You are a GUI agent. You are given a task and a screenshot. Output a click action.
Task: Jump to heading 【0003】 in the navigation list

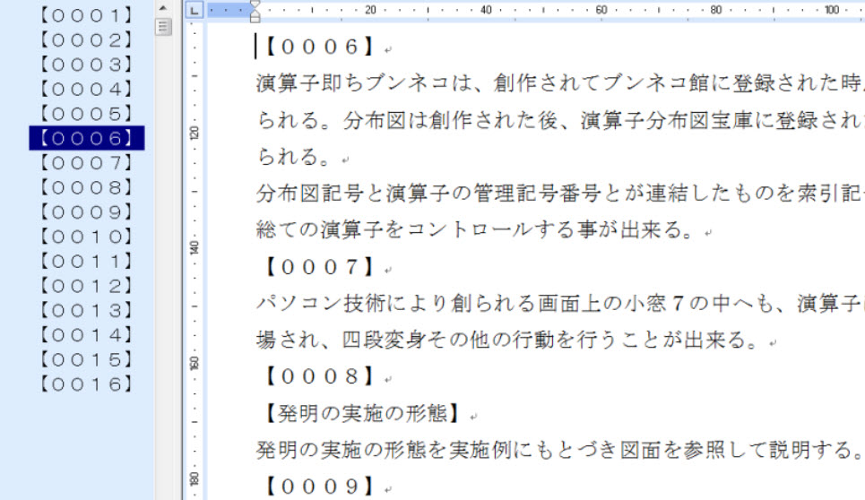(86, 65)
